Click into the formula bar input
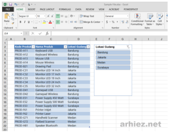 [110, 34]
